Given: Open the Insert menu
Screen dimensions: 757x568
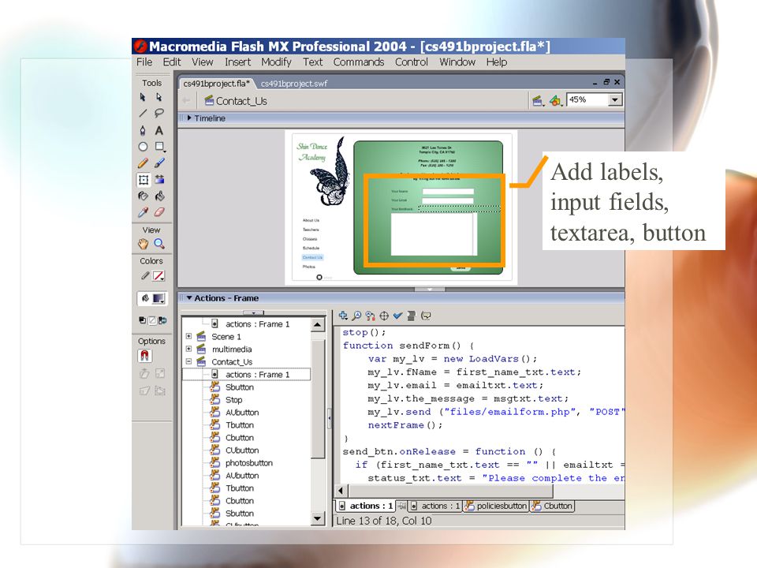Looking at the screenshot, I should pyautogui.click(x=237, y=62).
